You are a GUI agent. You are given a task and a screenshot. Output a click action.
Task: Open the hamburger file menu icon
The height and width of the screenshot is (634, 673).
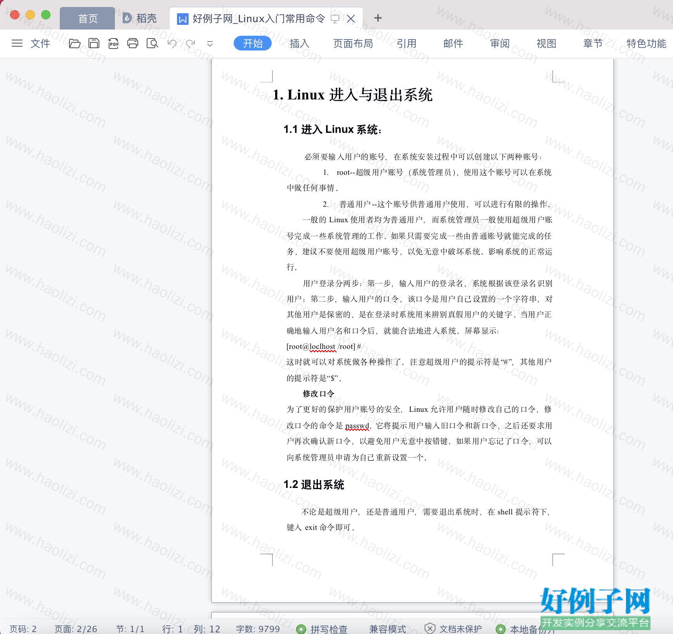click(x=17, y=43)
